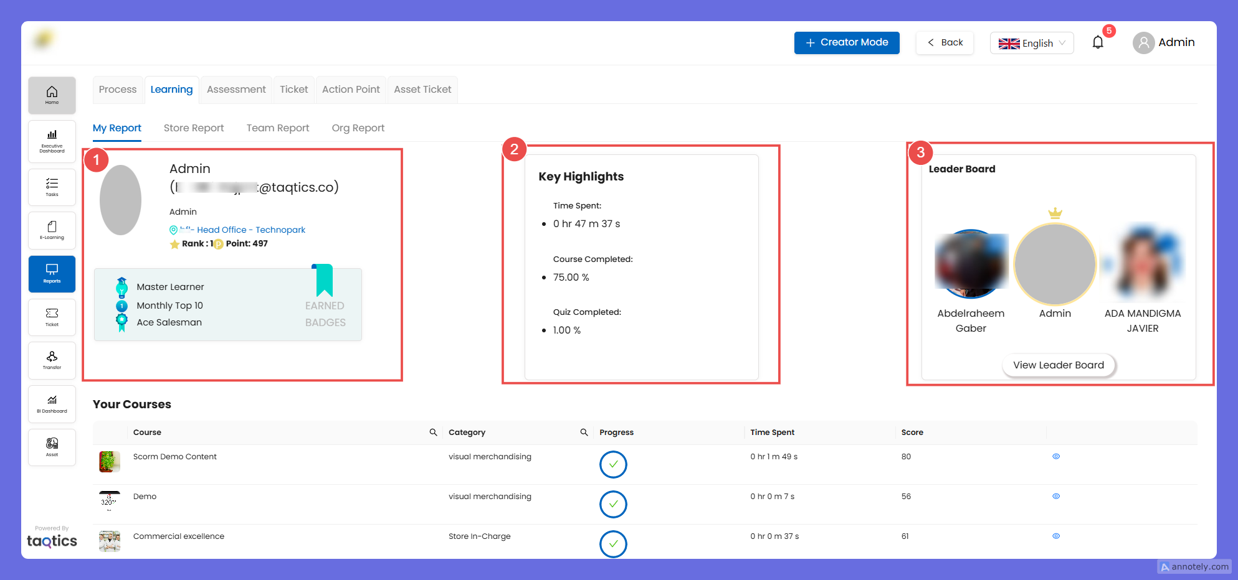
Task: Select the Team Report tab
Action: (278, 128)
